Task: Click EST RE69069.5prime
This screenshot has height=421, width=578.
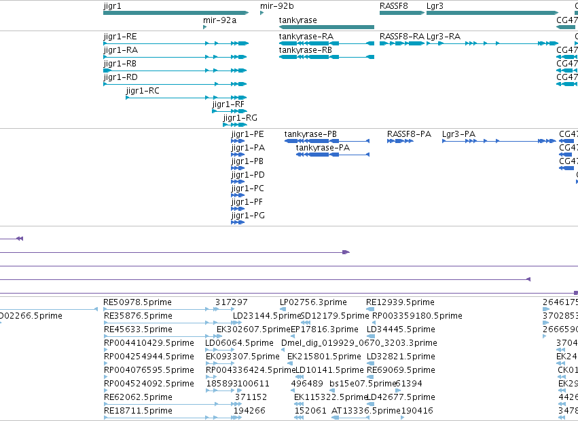Action: click(x=371, y=377)
